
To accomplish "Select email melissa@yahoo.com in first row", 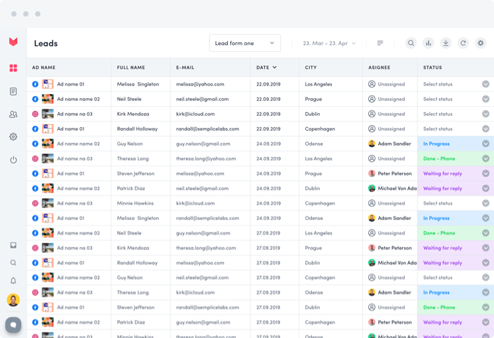I will point(200,84).
